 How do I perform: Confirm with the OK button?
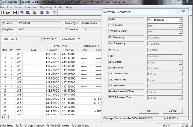point(149,111)
